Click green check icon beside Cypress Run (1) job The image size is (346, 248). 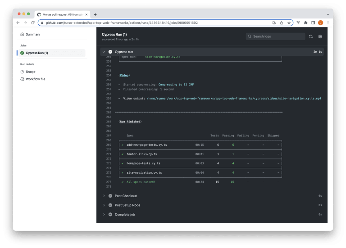22,53
